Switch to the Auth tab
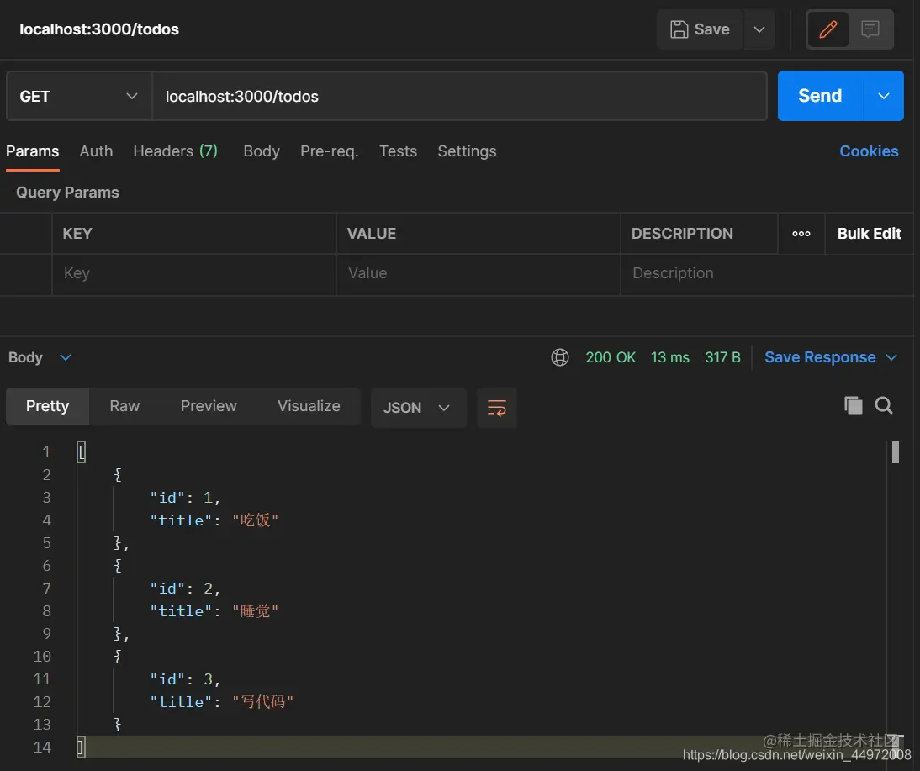Screen dimensions: 920x771 (96, 151)
